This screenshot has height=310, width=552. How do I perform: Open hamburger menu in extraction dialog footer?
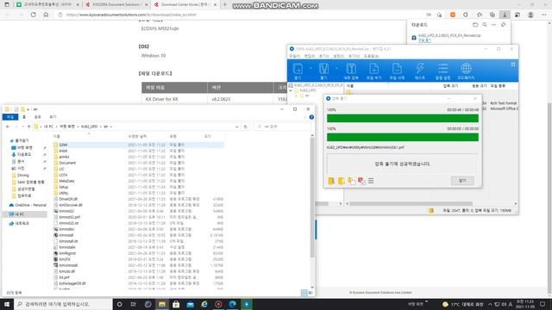pyautogui.click(x=371, y=181)
